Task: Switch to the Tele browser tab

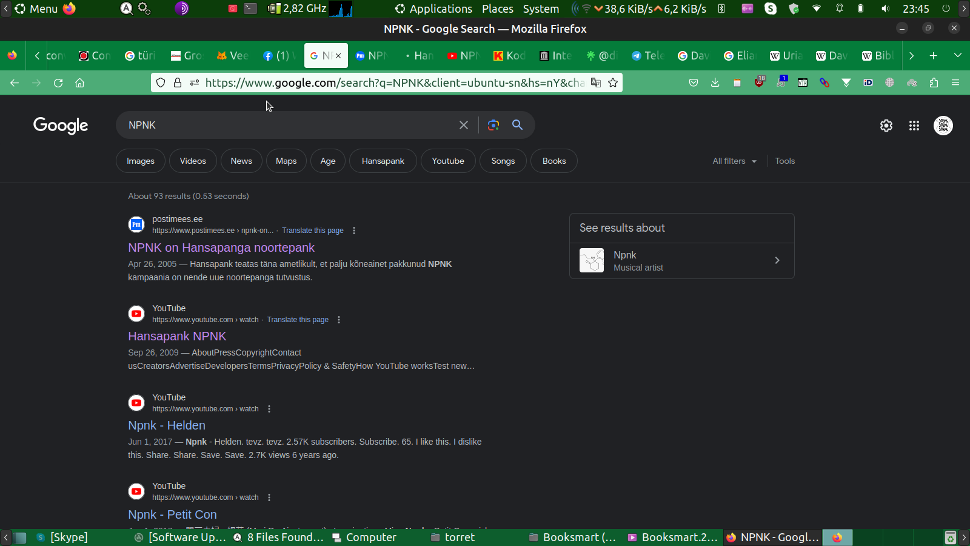Action: click(x=648, y=56)
